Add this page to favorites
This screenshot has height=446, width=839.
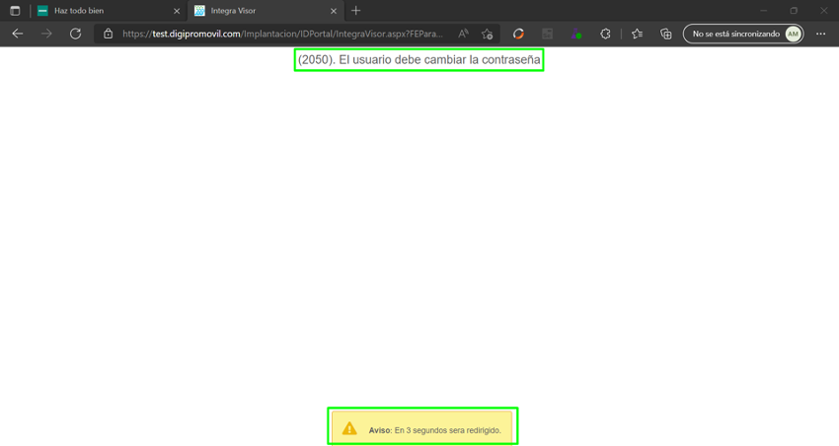487,34
